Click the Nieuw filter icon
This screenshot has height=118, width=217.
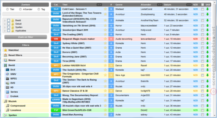[5, 60]
